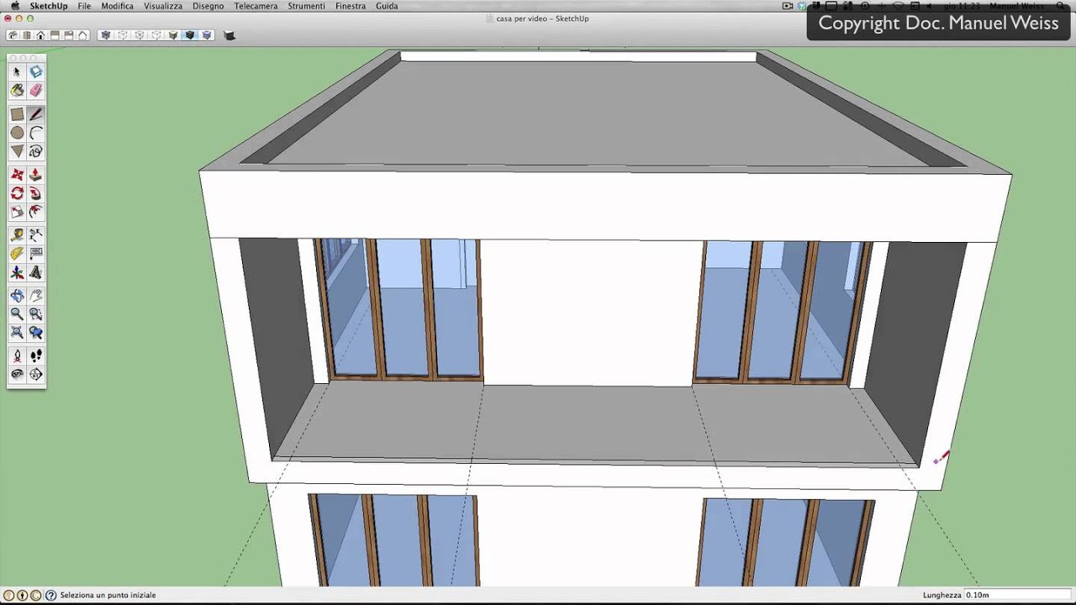Switch to Iso standard view
The width and height of the screenshot is (1076, 605).
[13, 35]
